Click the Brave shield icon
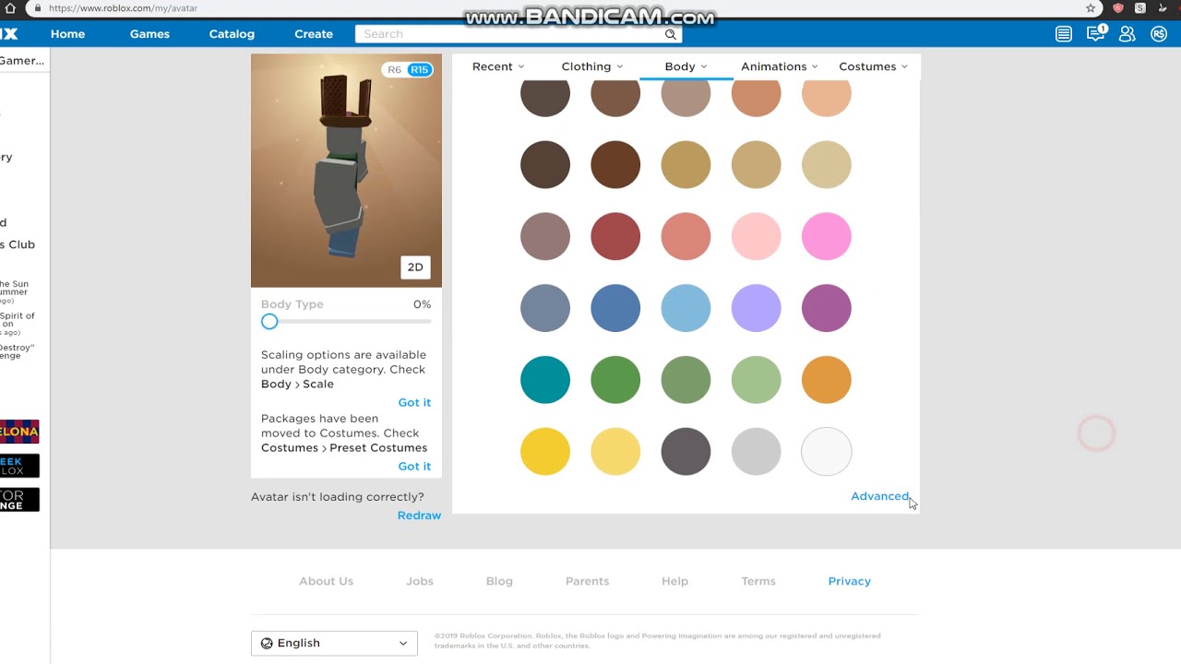1181x664 pixels. coord(1118,8)
